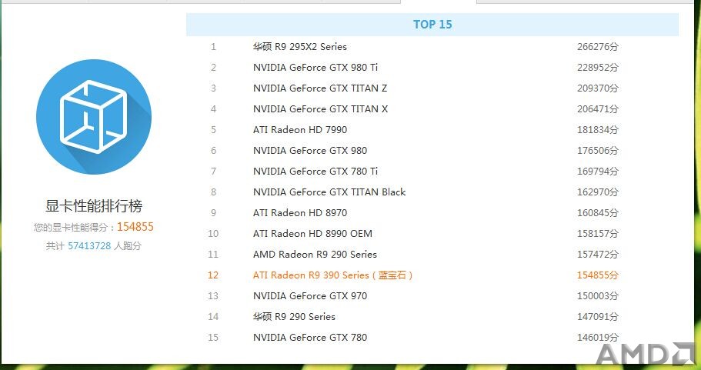Select NVIDIA GeForce GTX 980 Ti row

432,68
